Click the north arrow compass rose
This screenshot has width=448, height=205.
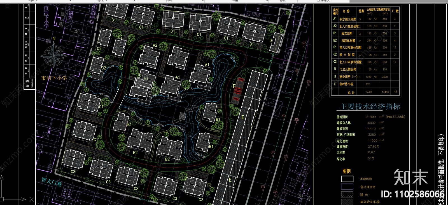[53, 54]
